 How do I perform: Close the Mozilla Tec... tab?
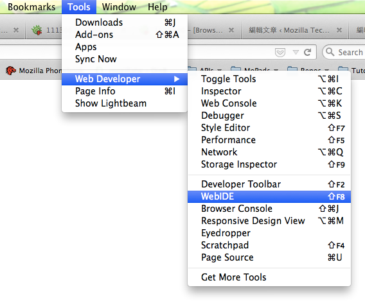pyautogui.click(x=339, y=30)
